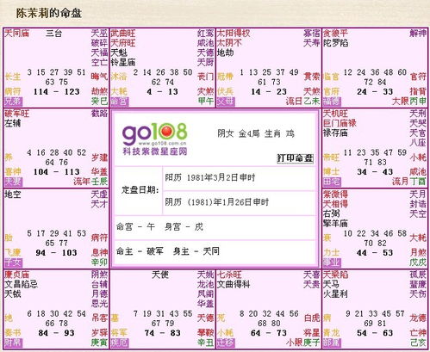The image size is (430, 352).
Task: Click the 右弼 star name
Action: pos(332,213)
